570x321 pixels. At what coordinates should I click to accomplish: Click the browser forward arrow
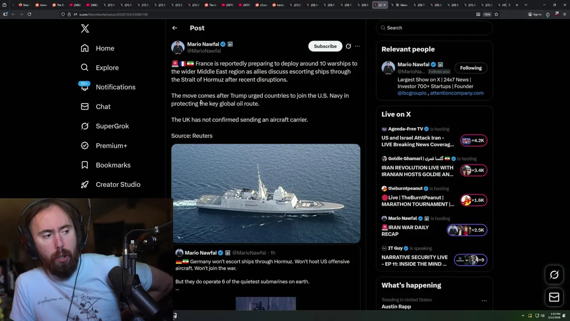point(21,14)
